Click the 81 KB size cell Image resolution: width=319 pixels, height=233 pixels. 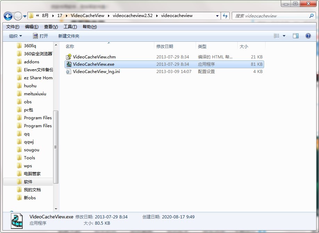point(256,64)
